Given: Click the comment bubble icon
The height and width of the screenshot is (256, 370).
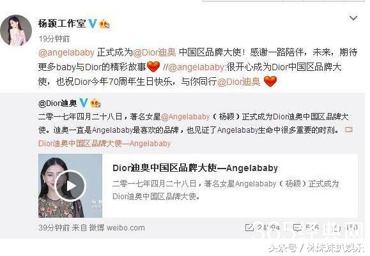Looking at the screenshot, I should pyautogui.click(x=297, y=228).
